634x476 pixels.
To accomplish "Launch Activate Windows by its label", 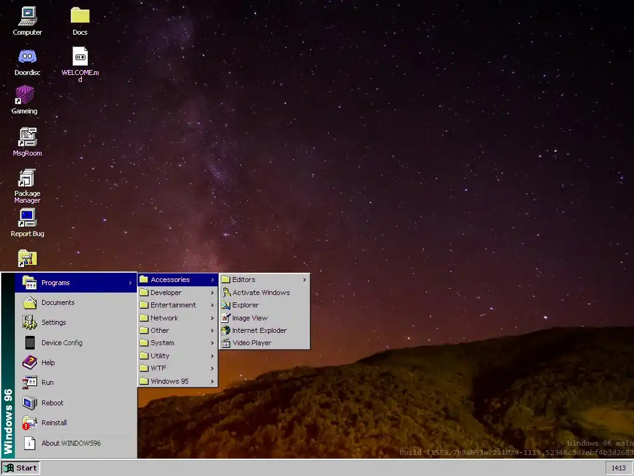I will (x=261, y=293).
